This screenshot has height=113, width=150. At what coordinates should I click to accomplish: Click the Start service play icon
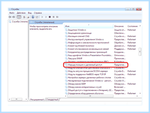[42, 17]
